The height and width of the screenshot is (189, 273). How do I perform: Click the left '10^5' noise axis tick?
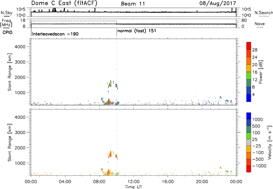(21, 10)
